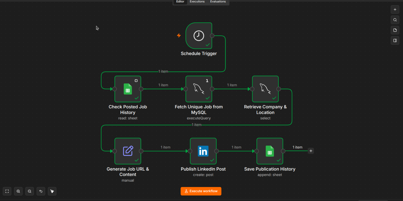Zoom out on the canvas
This screenshot has height=201, width=403.
pyautogui.click(x=29, y=191)
